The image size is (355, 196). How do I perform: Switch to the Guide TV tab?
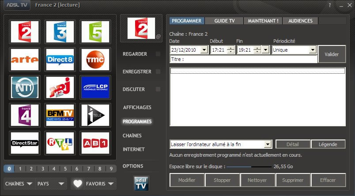click(224, 21)
